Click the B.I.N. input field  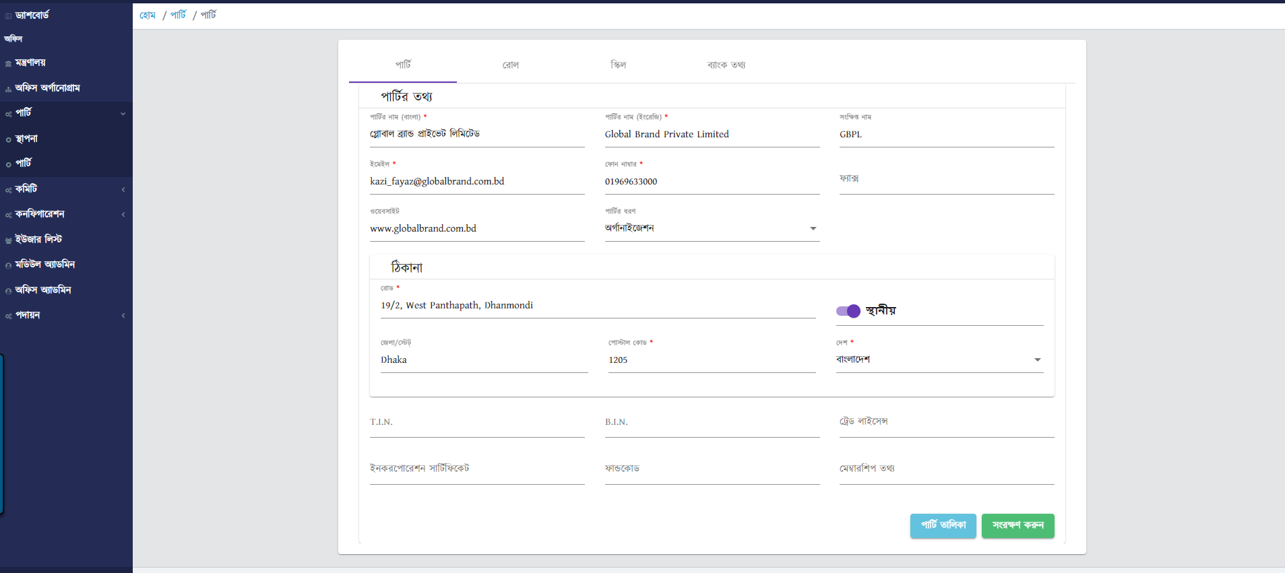point(712,422)
